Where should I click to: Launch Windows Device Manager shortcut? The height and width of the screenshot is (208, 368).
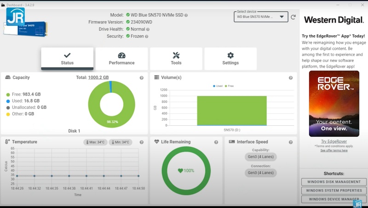coord(334,199)
